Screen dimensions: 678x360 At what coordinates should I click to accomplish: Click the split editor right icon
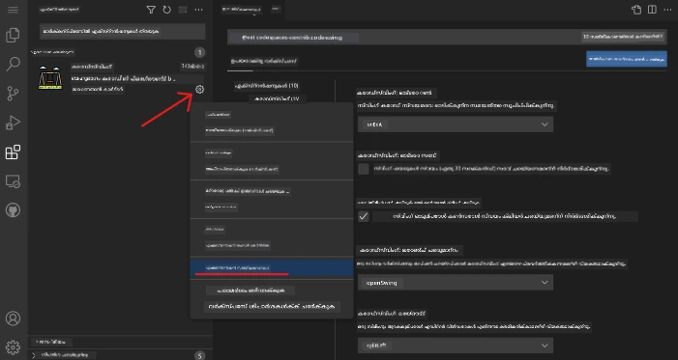point(652,10)
